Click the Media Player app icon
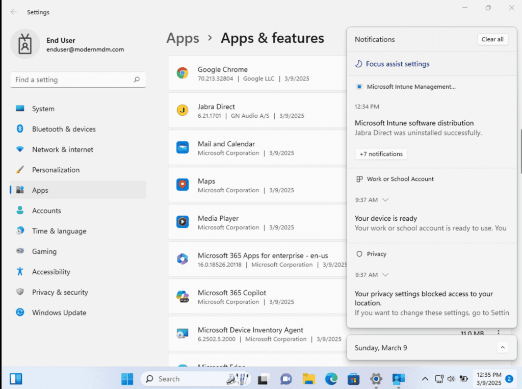Viewport: 522px width, 389px height. [182, 222]
